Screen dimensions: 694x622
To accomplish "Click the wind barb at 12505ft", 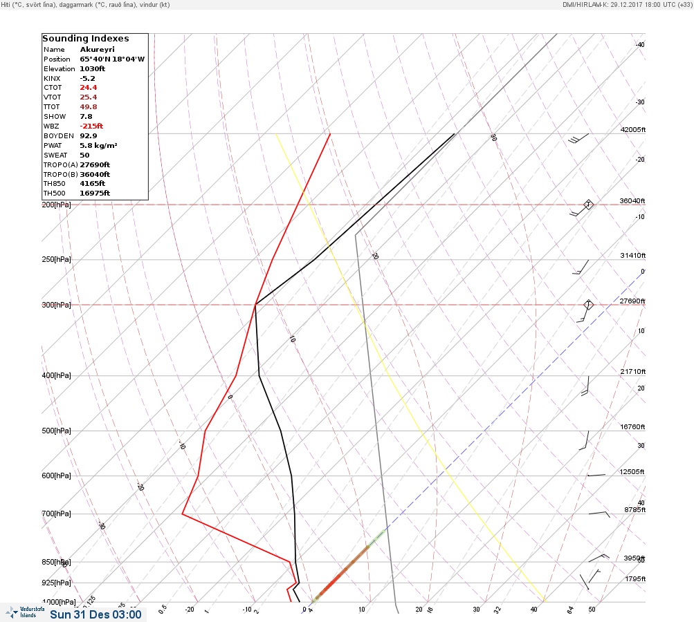I will (596, 475).
